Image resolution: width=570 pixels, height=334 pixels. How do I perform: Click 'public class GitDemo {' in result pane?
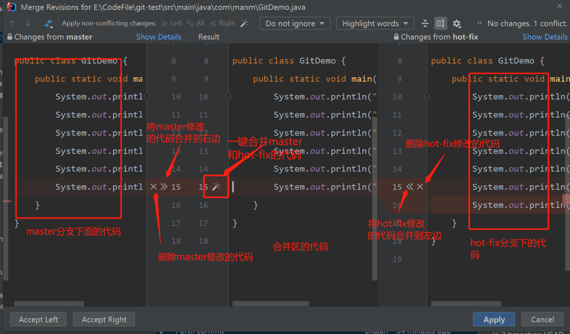[x=289, y=61]
